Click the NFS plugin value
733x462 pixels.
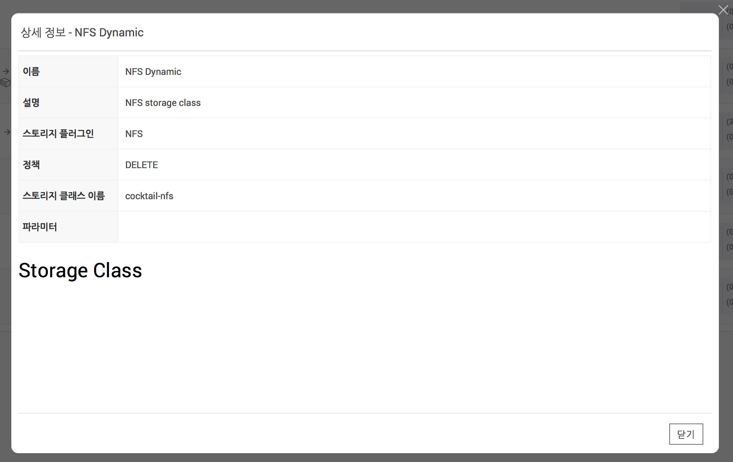[134, 134]
